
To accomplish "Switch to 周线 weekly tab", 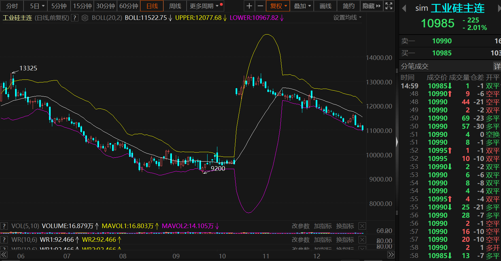I will (175, 6).
